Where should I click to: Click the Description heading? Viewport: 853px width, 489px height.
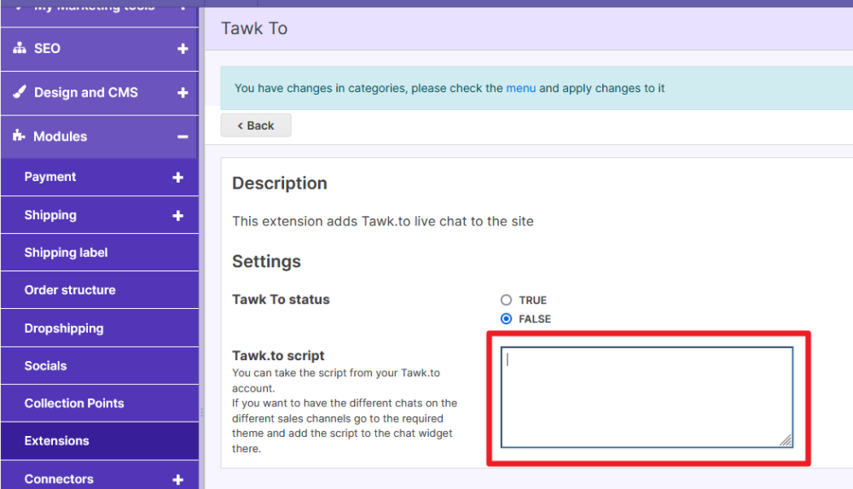[x=280, y=183]
